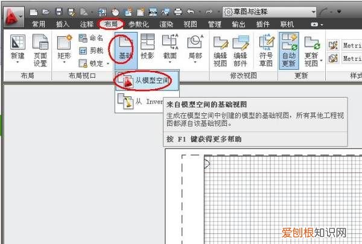Click the section view style icon beside upper Metric box
This screenshot has width=362, height=244.
333,45
